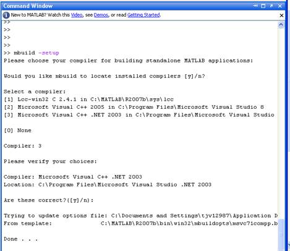The height and width of the screenshot is (251, 290).
Task: Click the Command Window title bar text
Action: pyautogui.click(x=28, y=6)
